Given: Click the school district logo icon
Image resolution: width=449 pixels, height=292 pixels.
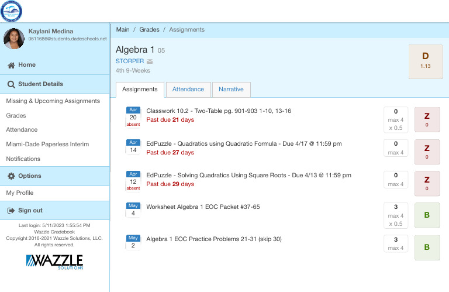Looking at the screenshot, I should [11, 11].
